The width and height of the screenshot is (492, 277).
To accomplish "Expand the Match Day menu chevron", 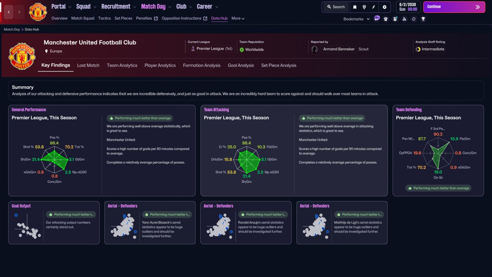I will point(170,7).
